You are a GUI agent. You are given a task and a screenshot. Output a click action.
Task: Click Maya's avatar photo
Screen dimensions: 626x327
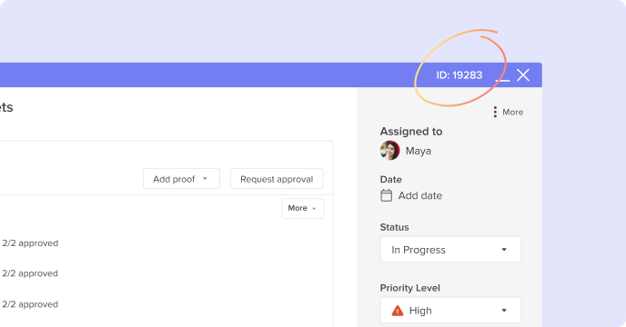coord(389,151)
